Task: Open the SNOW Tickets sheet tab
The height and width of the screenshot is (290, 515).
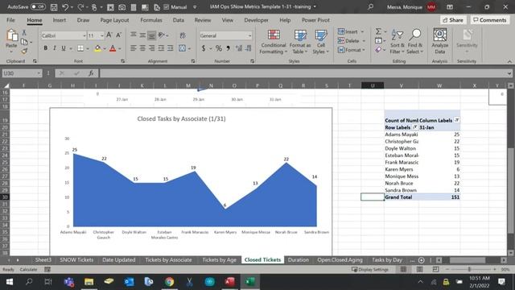Action: click(76, 259)
